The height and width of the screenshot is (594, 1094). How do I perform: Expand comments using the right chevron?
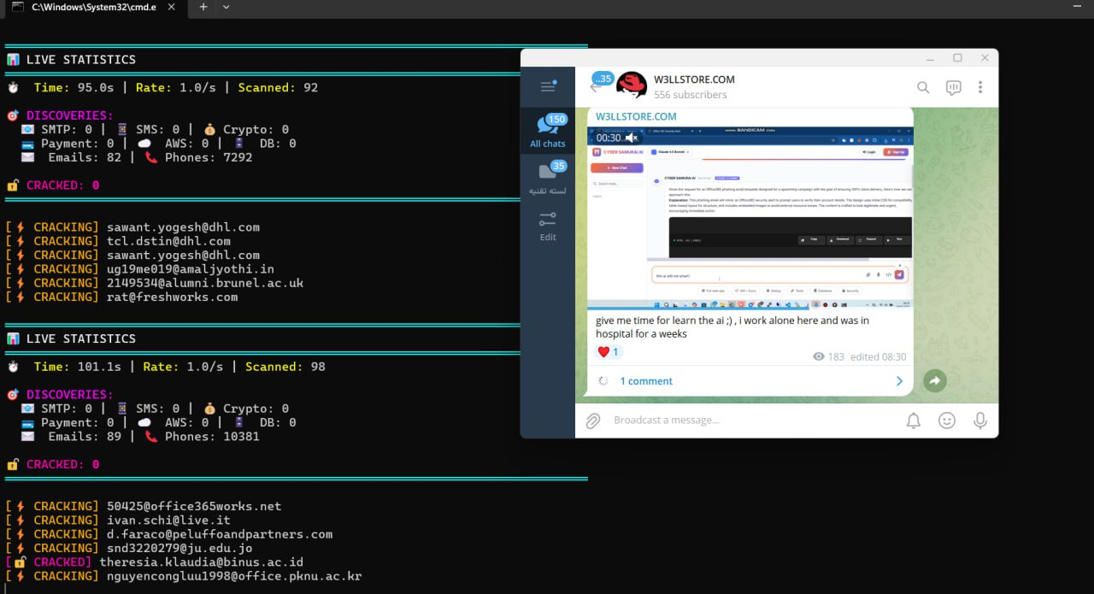point(899,381)
